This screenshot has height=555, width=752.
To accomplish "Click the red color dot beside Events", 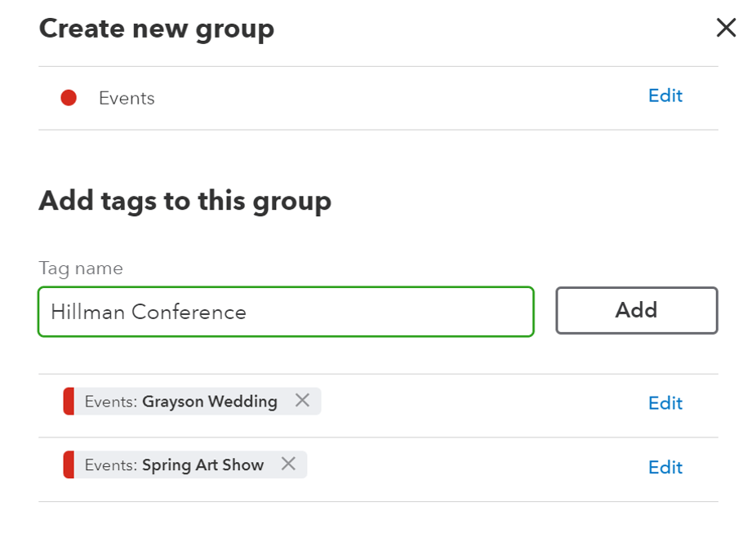I will (x=69, y=97).
